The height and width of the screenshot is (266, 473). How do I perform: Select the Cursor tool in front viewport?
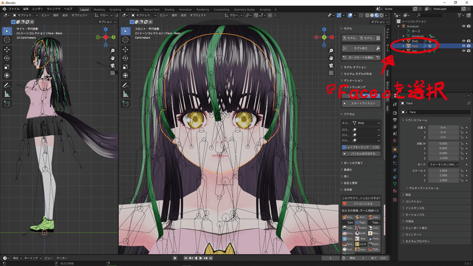click(x=125, y=40)
